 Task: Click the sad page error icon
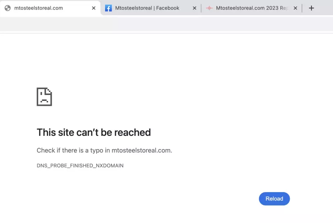tap(44, 97)
